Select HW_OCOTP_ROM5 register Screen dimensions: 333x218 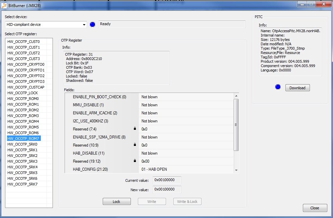point(23,127)
